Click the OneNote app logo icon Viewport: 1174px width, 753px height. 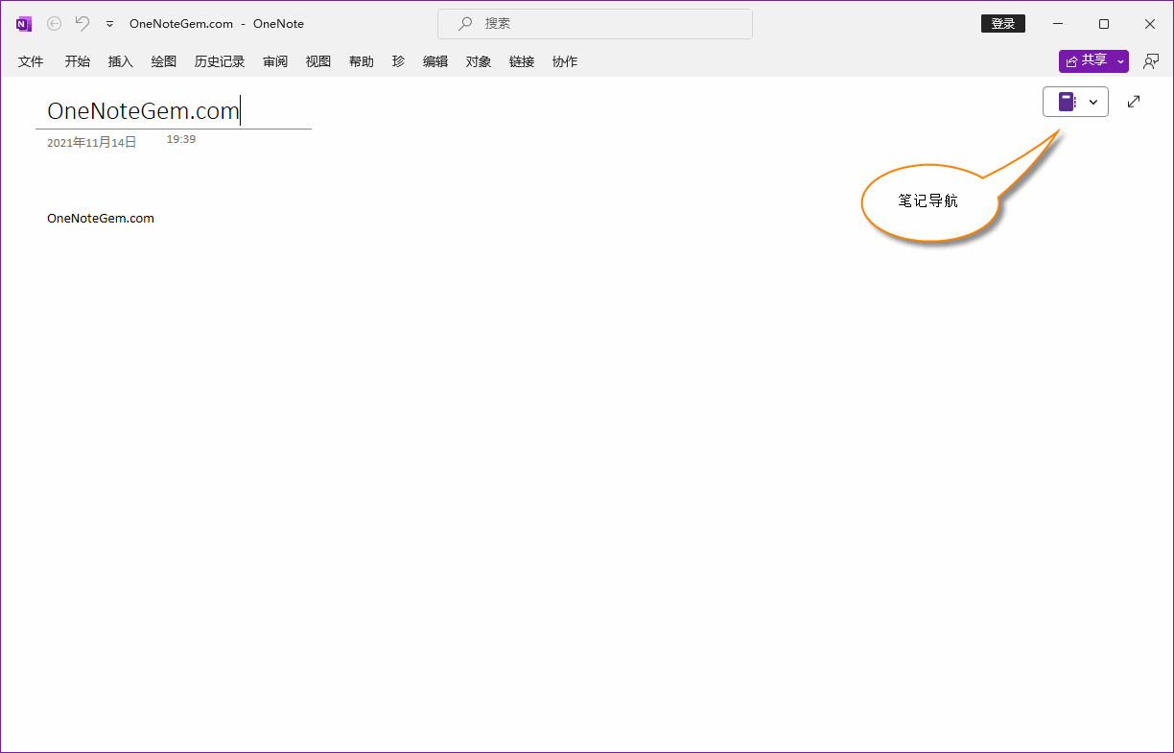coord(24,24)
